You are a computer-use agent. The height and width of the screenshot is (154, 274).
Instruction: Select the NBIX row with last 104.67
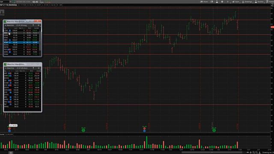[21, 40]
